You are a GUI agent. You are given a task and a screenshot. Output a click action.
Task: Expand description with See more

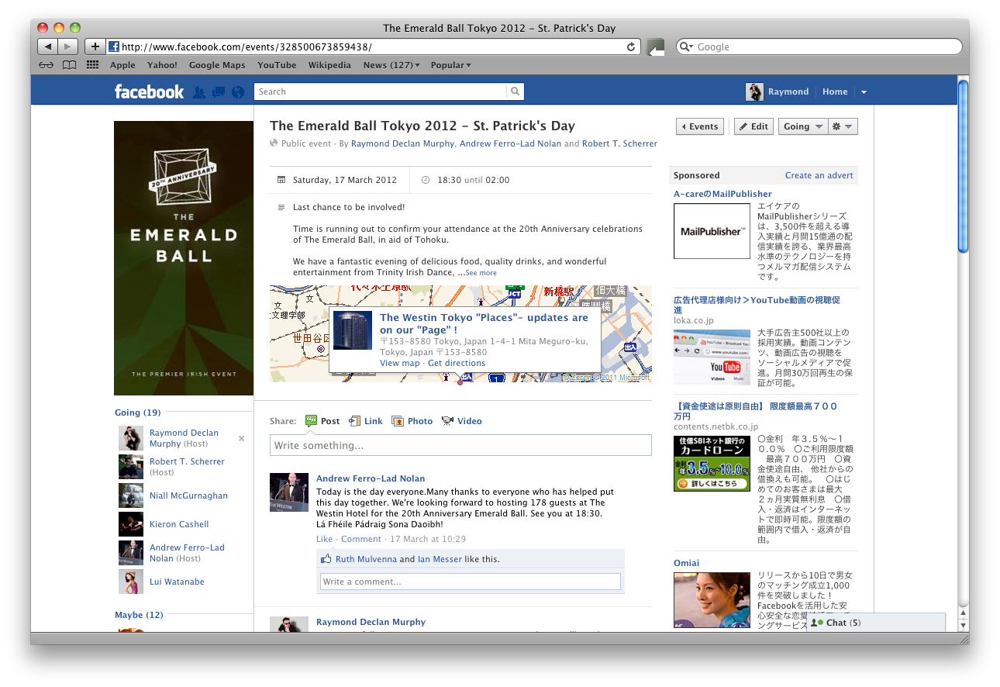tap(481, 273)
